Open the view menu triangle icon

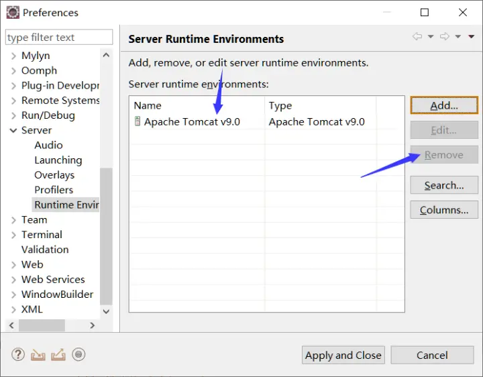pos(472,37)
